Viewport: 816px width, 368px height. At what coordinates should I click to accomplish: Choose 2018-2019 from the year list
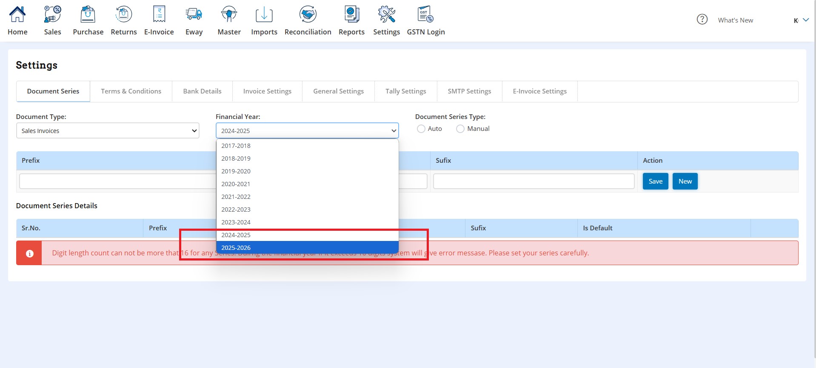click(x=307, y=159)
